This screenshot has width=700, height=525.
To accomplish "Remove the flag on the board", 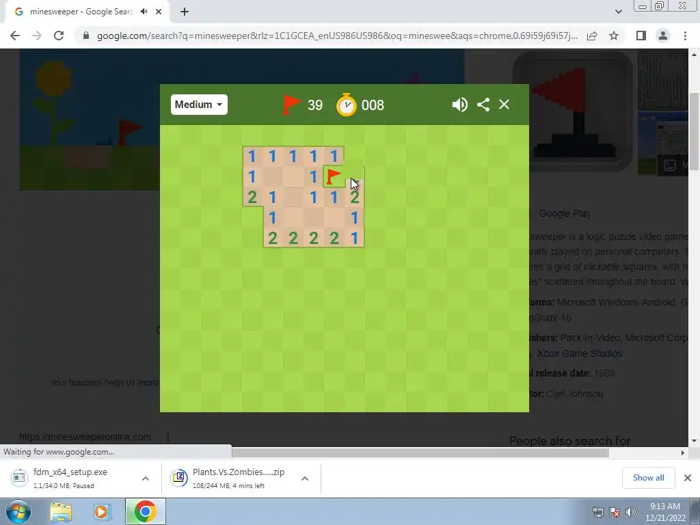I will coord(334,177).
